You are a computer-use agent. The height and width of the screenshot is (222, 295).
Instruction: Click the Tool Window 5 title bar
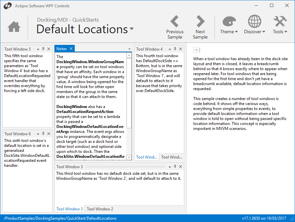pos(27,49)
